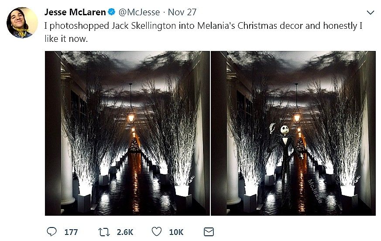Share via the envelope message icon
The width and height of the screenshot is (381, 241).
209,231
